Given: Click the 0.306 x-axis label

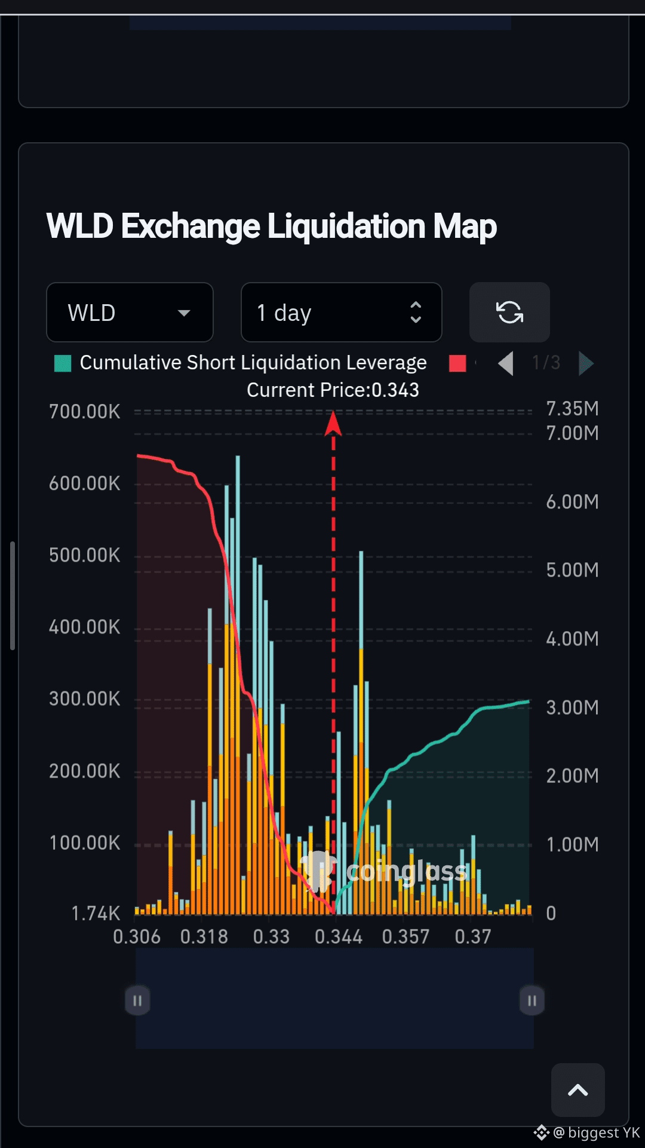Looking at the screenshot, I should pyautogui.click(x=137, y=936).
